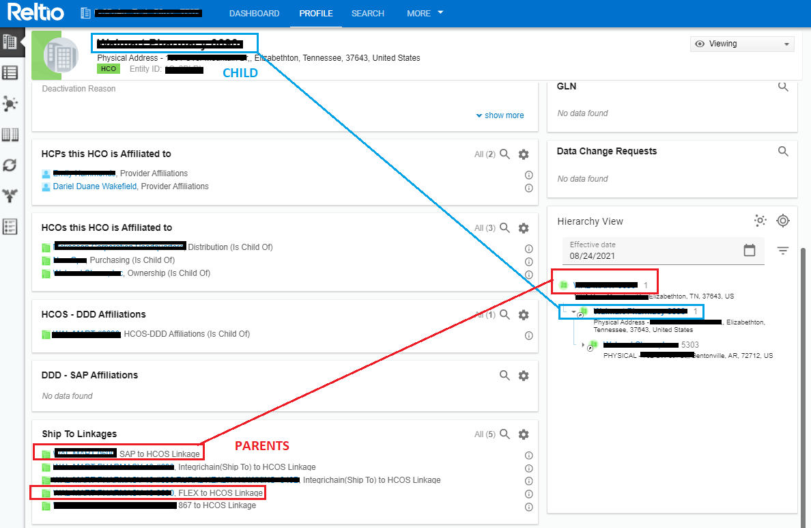Screen dimensions: 811x528
Task: Open the relationship graph sidebar icon
Action: coord(10,104)
